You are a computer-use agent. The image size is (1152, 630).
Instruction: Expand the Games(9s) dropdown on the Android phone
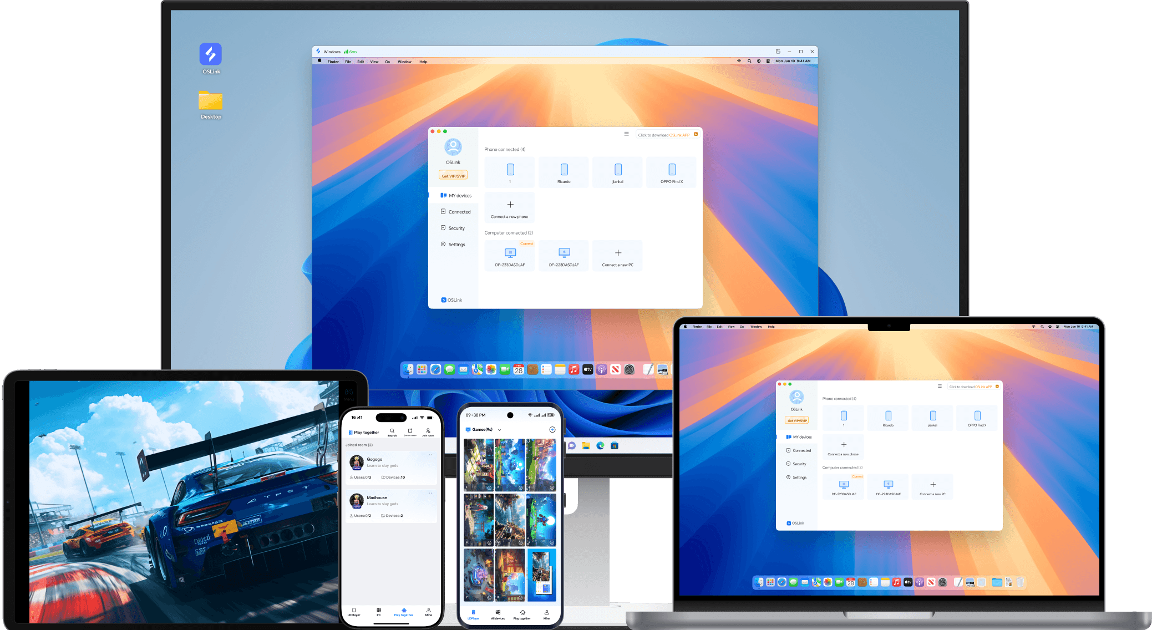click(x=499, y=430)
